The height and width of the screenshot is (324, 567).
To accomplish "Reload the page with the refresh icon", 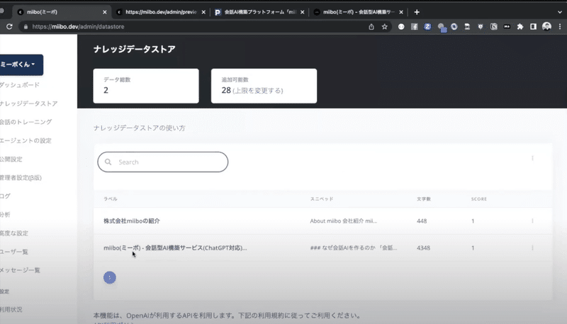I will [x=9, y=27].
